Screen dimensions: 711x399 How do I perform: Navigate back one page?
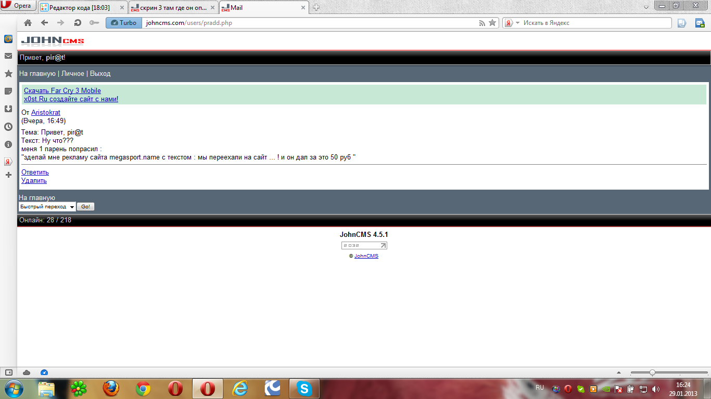tap(44, 23)
